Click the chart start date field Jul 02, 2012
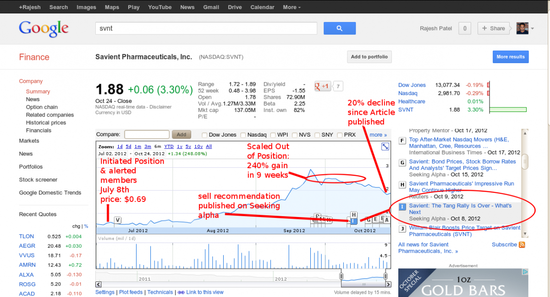The width and height of the screenshot is (550, 297). [x=112, y=154]
